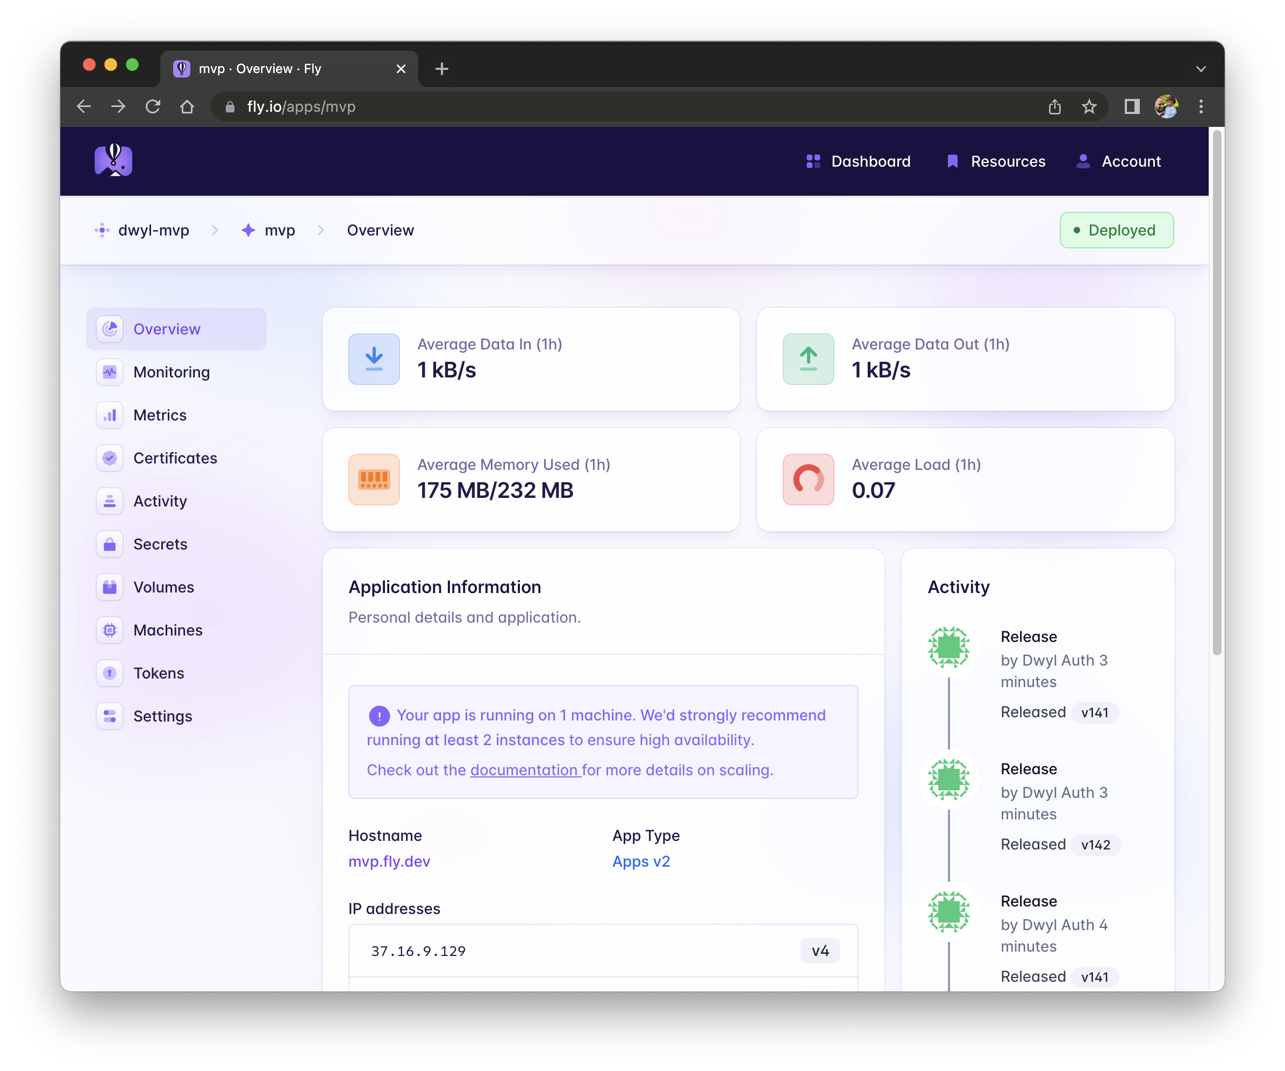Click the Apps v2 link
1285x1071 pixels.
(641, 861)
